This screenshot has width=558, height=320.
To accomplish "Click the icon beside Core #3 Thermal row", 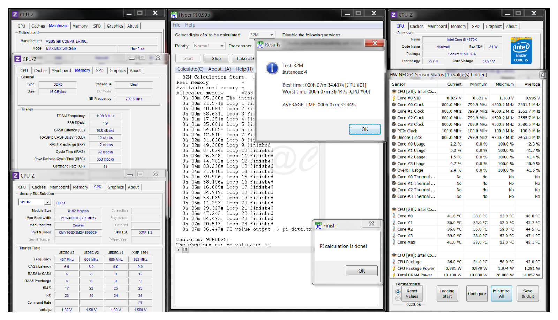I will pyautogui.click(x=394, y=196).
